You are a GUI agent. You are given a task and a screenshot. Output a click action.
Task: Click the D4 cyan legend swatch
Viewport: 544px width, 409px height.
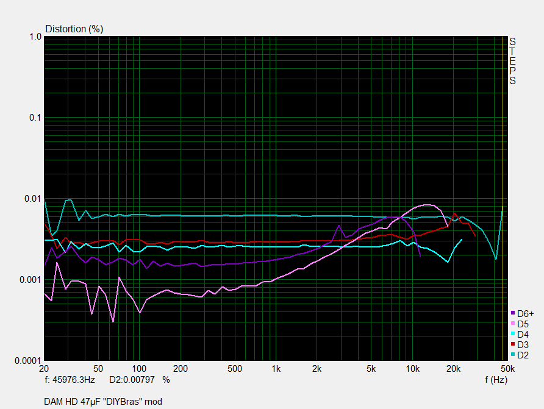(513, 334)
